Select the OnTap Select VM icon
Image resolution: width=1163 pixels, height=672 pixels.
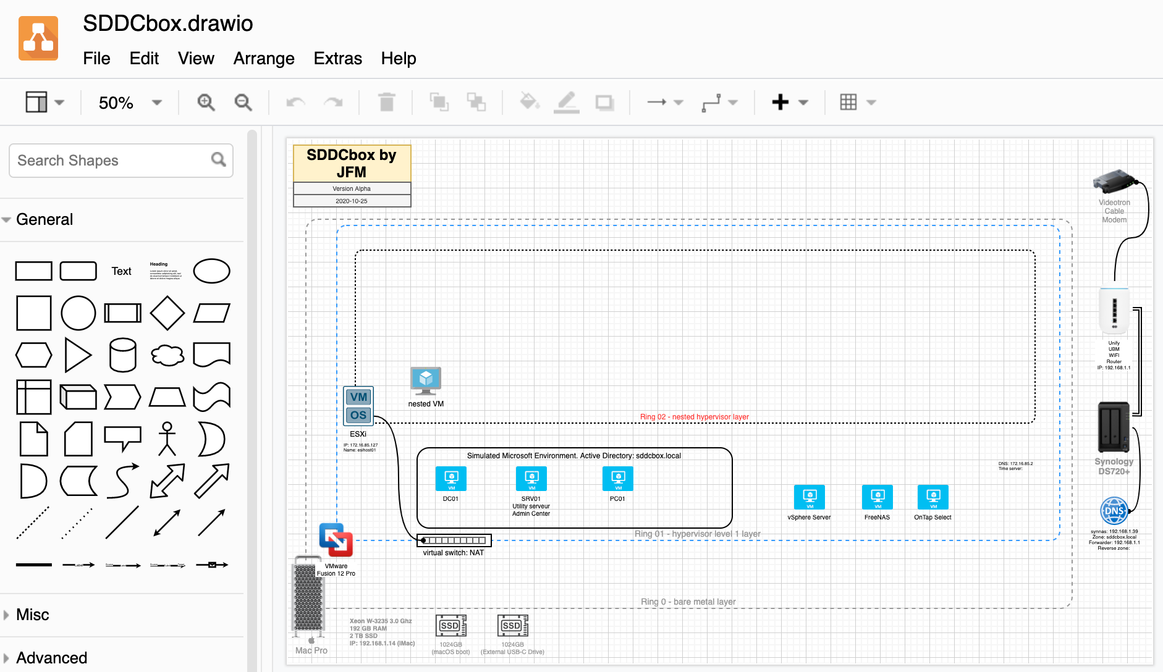[933, 497]
